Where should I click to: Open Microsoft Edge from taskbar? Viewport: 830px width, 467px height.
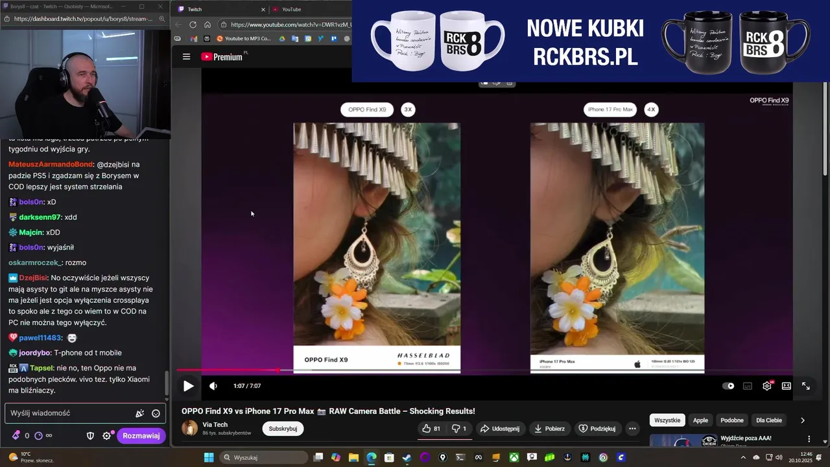coord(371,457)
